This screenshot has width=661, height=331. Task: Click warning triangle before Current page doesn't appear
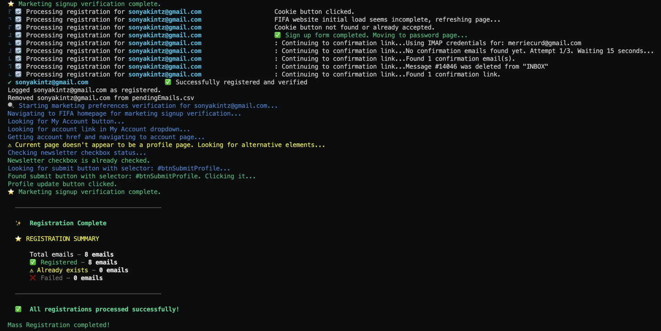point(10,145)
